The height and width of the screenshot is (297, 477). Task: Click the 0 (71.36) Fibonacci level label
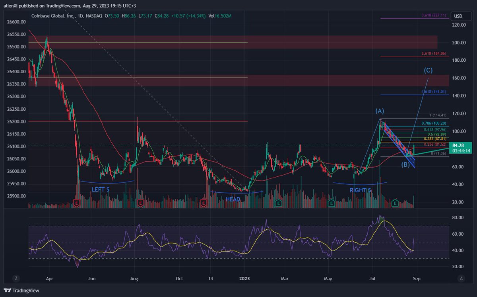coord(438,153)
